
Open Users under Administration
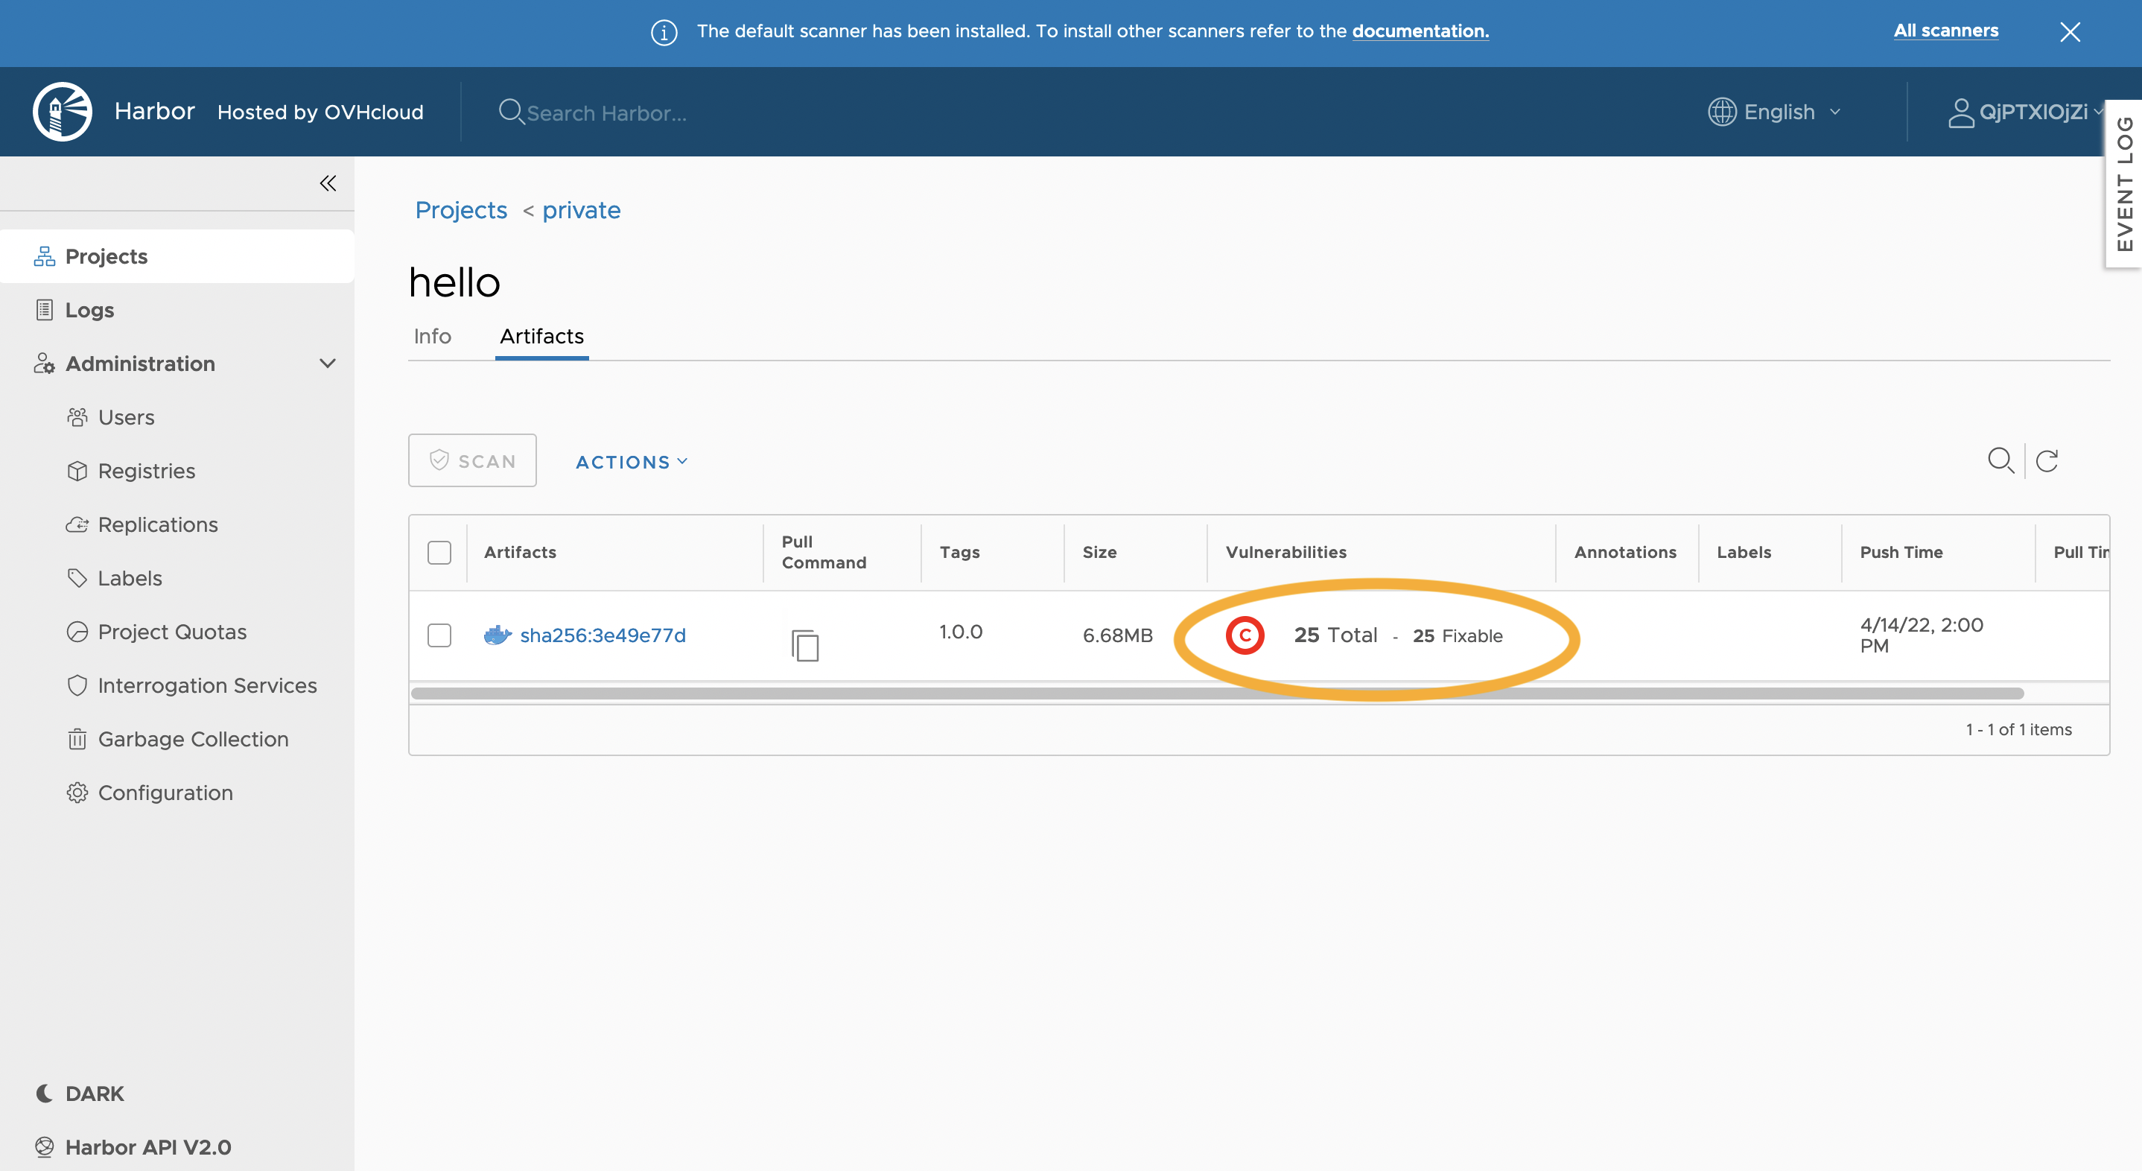tap(126, 416)
